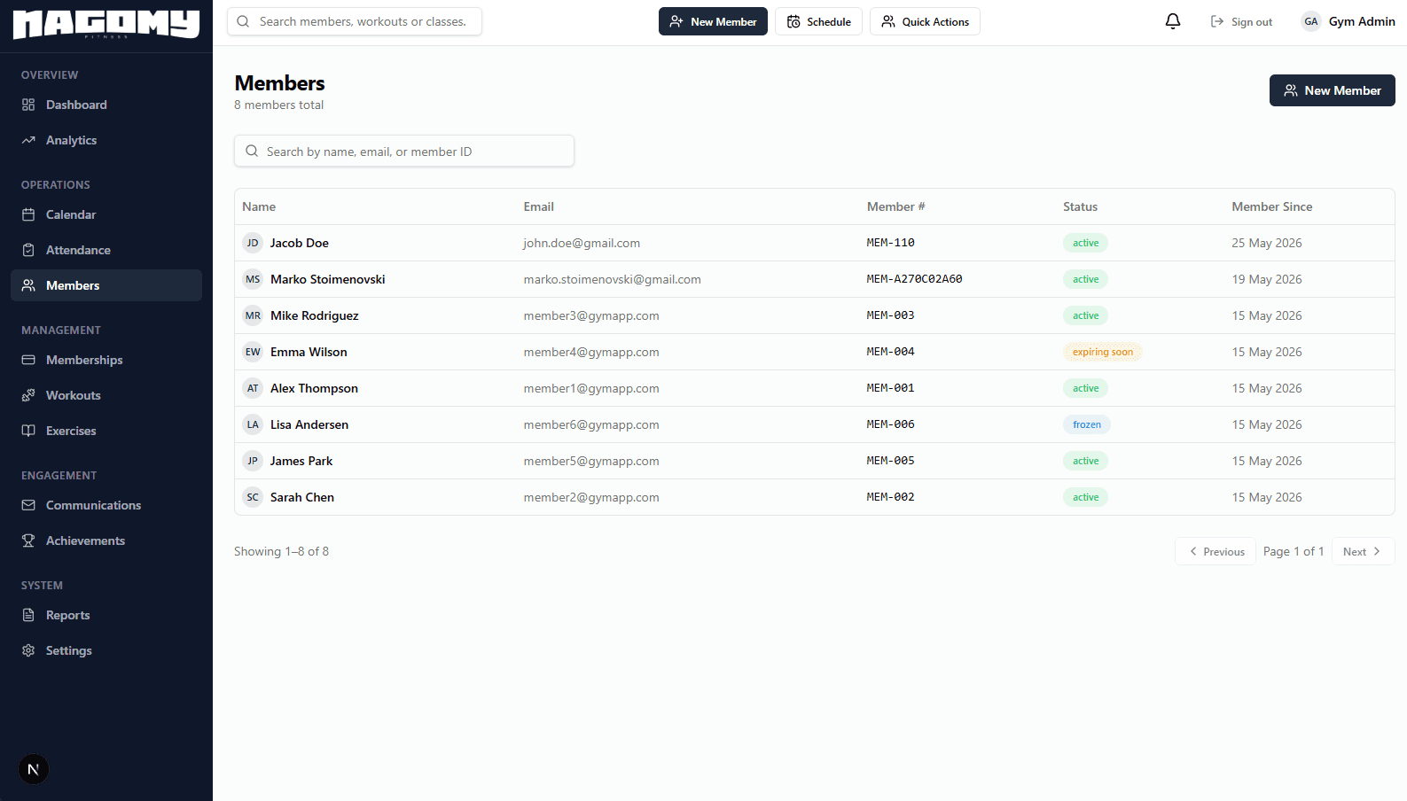This screenshot has height=801, width=1407.
Task: Click magnifier icon in members search field
Action: 252,151
